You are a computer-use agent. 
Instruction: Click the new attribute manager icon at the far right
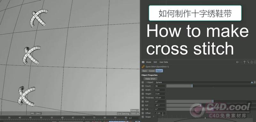[255, 62]
